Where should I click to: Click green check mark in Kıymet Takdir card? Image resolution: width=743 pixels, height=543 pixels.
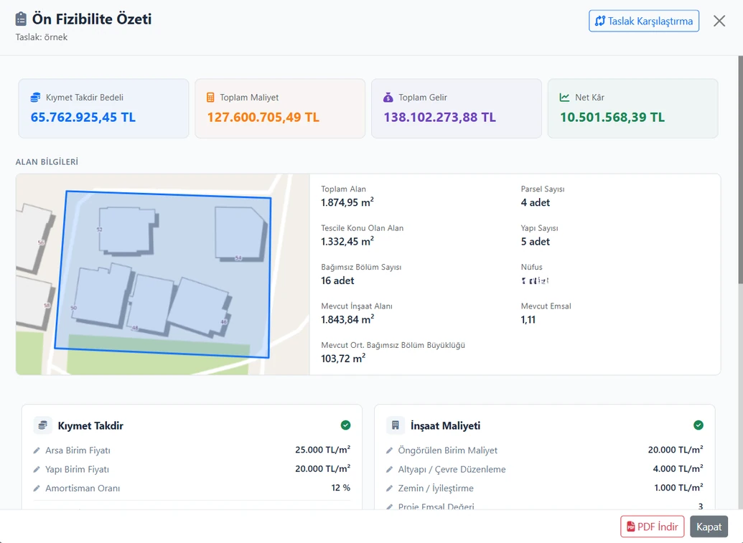coord(346,425)
